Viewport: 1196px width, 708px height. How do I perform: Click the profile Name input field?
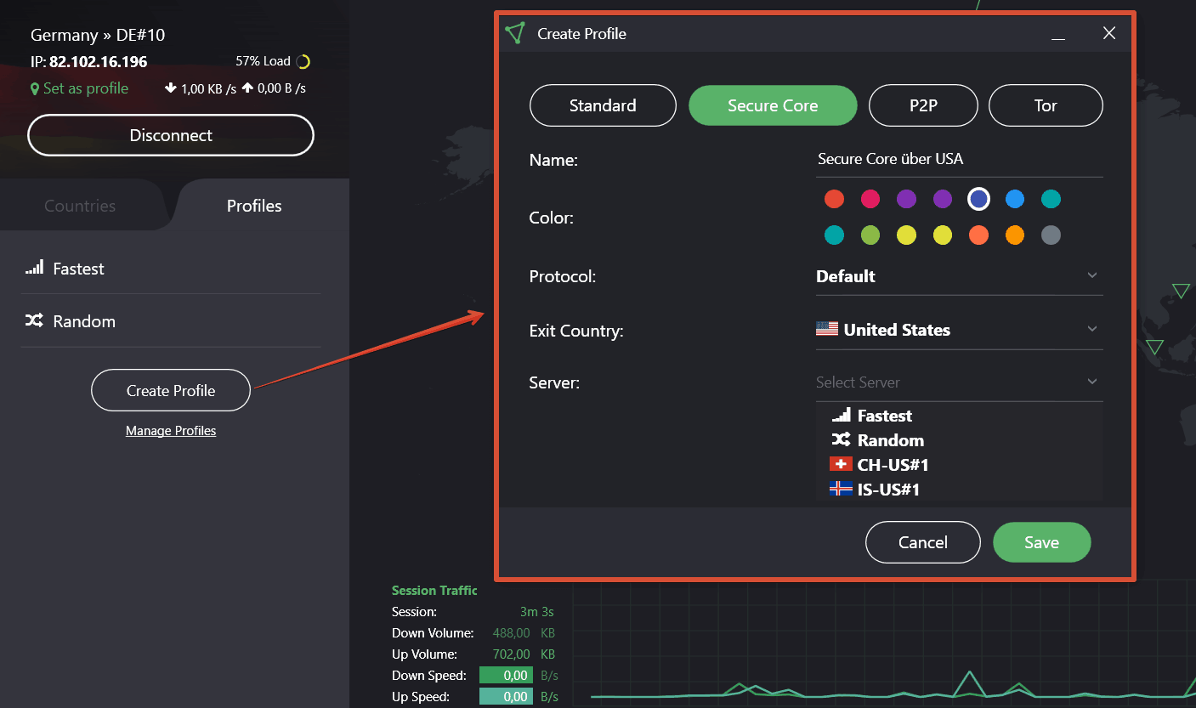point(959,160)
